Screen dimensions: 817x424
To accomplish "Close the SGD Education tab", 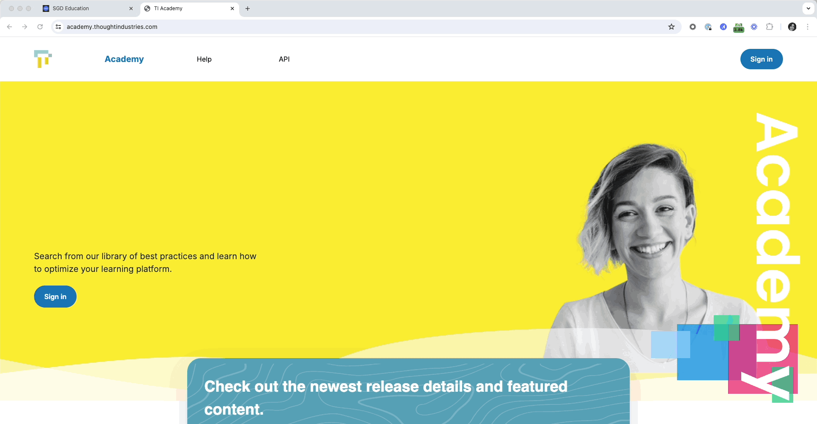I will click(131, 8).
